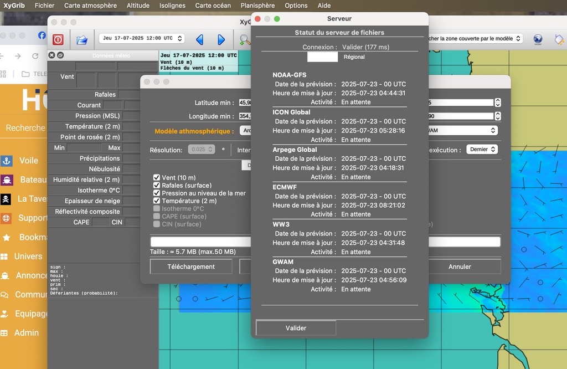Open the forecast date selector Jeu 17-07-2025
This screenshot has width=567, height=369.
point(142,38)
